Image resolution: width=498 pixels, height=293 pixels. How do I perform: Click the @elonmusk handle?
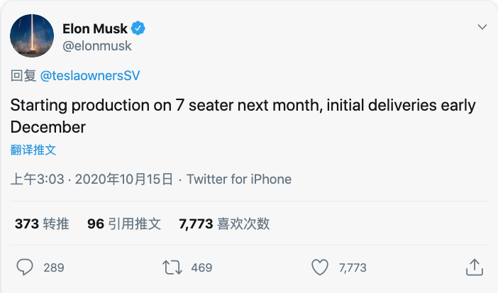97,46
